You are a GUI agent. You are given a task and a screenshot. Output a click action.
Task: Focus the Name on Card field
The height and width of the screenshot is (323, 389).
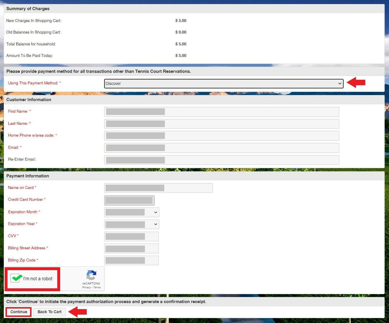coord(158,188)
